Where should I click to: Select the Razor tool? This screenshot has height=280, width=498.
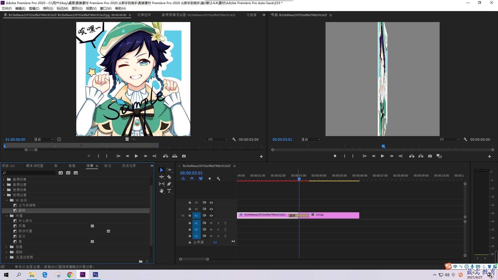pos(169,177)
